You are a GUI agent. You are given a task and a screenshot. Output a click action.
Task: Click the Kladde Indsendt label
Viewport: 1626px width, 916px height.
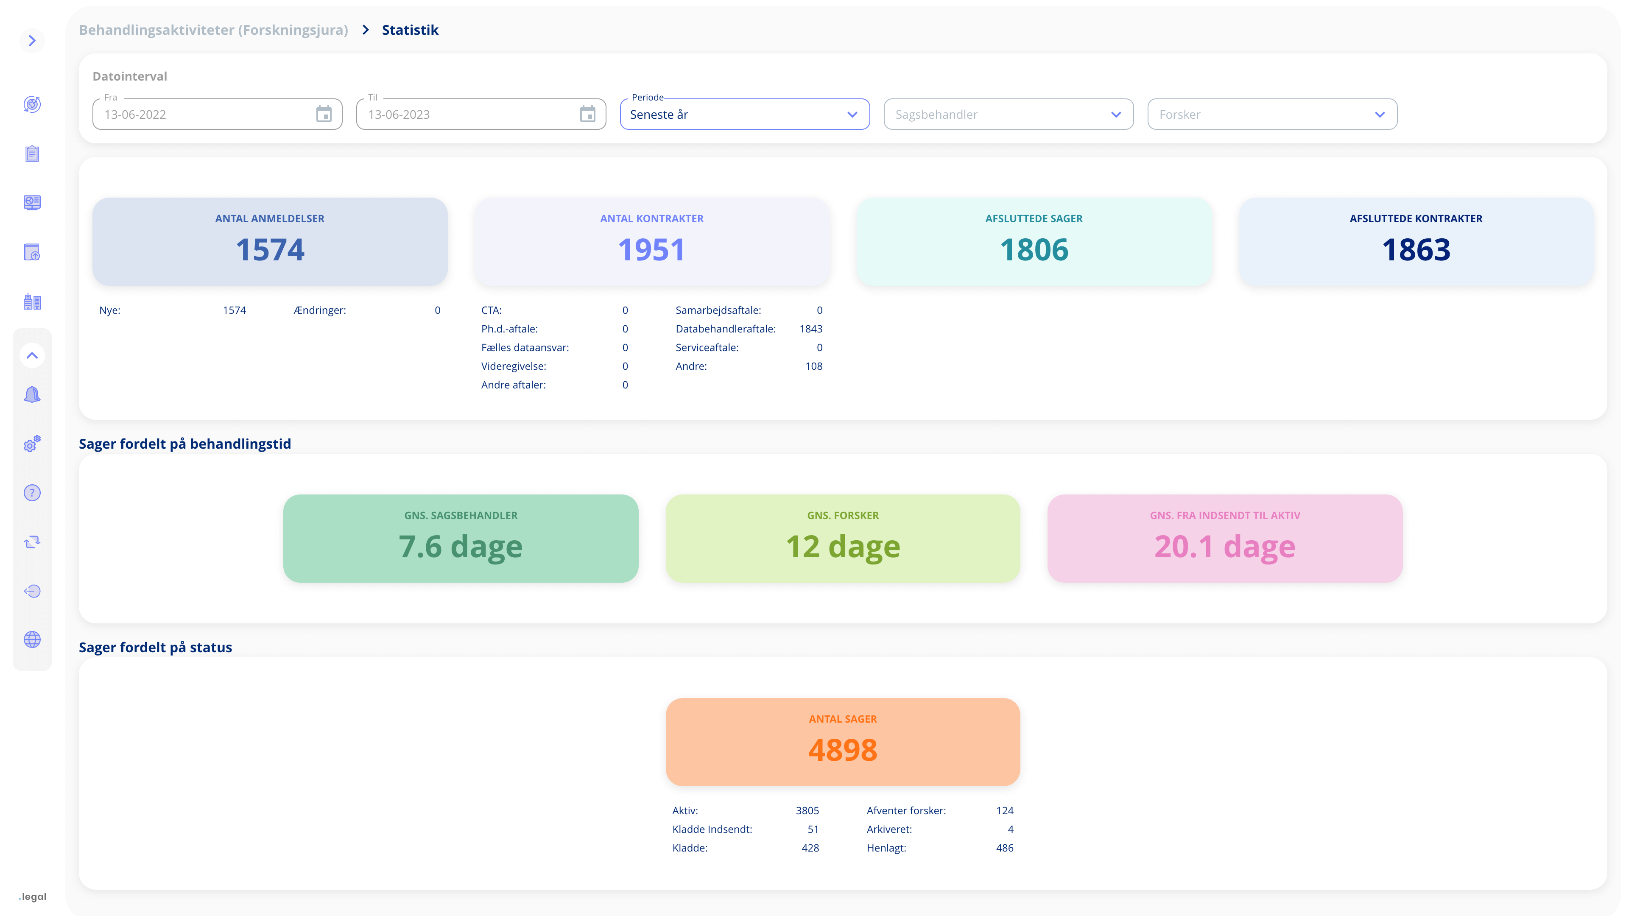coord(712,829)
